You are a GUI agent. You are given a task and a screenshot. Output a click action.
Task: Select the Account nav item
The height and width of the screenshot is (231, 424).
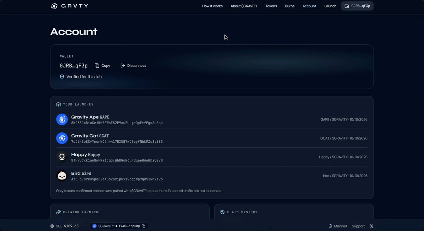click(310, 6)
